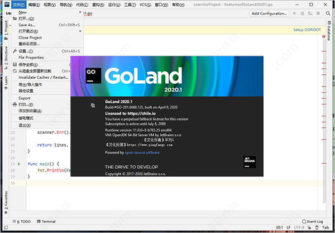Choose 退出(X) to exit
This screenshot has height=233, width=335.
pyautogui.click(x=41, y=125)
